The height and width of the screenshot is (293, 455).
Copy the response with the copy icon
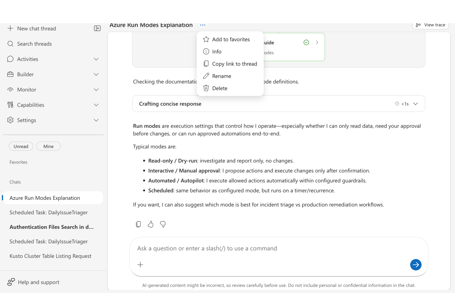click(x=139, y=224)
